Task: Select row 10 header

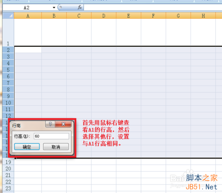Action: pos(8,103)
